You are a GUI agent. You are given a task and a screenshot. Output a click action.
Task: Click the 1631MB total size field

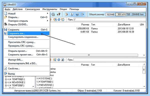pyautogui.click(x=110, y=14)
